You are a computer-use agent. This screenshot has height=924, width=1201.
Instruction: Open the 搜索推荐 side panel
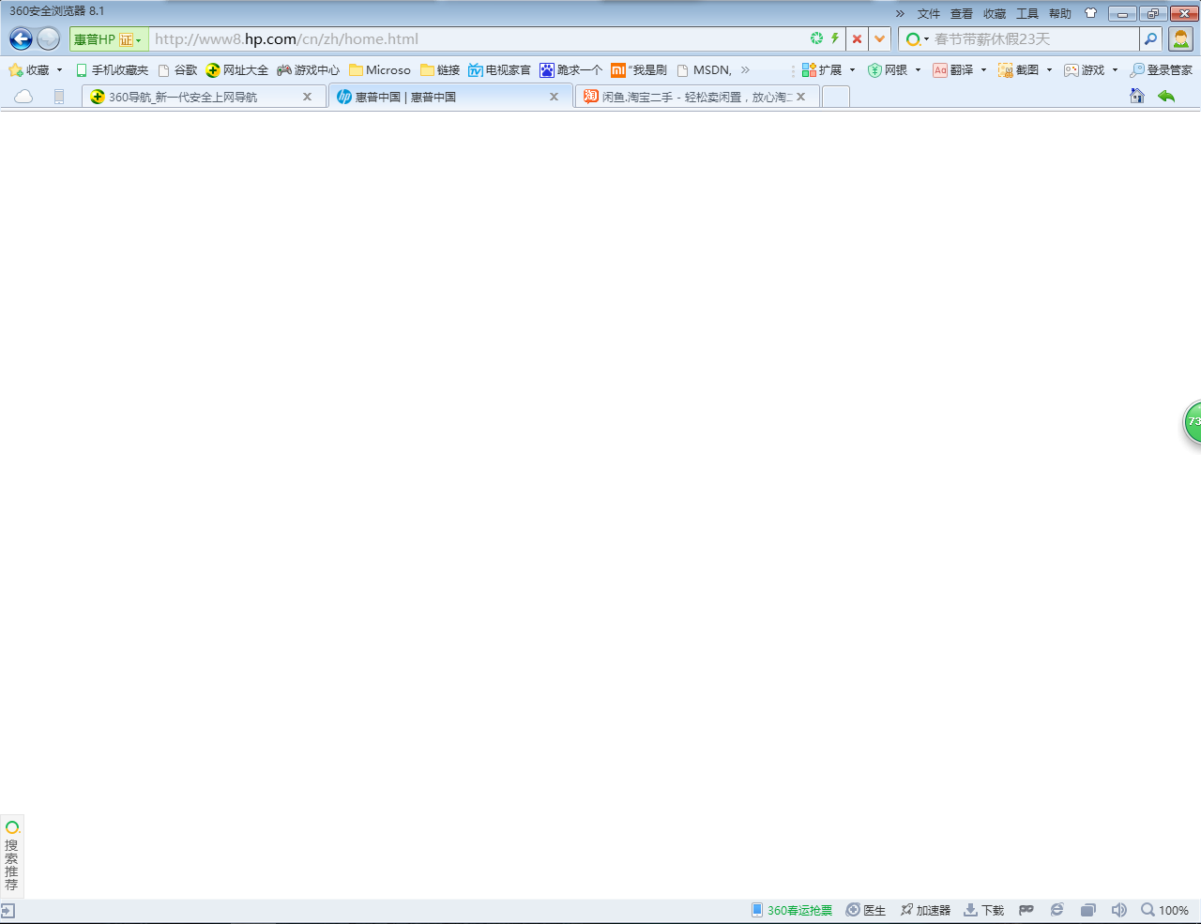click(x=11, y=856)
